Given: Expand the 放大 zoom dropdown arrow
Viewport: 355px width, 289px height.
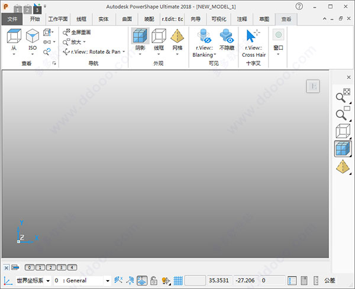Looking at the screenshot, I should [x=84, y=42].
